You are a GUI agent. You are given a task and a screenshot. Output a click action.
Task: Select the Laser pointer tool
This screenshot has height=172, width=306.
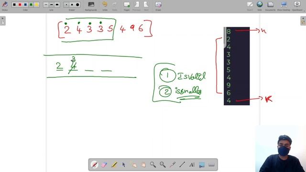click(x=173, y=164)
